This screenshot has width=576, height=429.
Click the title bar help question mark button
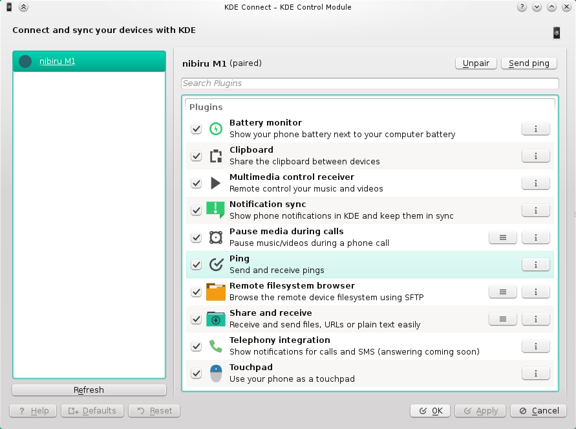tap(522, 7)
